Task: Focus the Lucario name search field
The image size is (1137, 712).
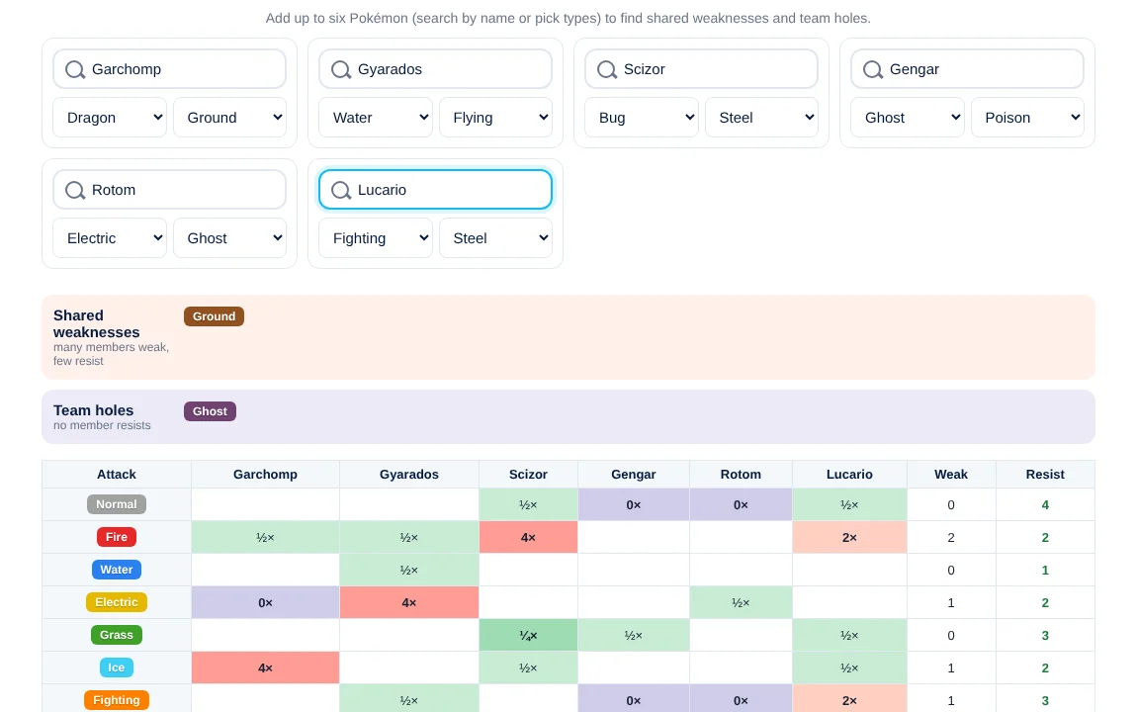Action: click(x=435, y=189)
